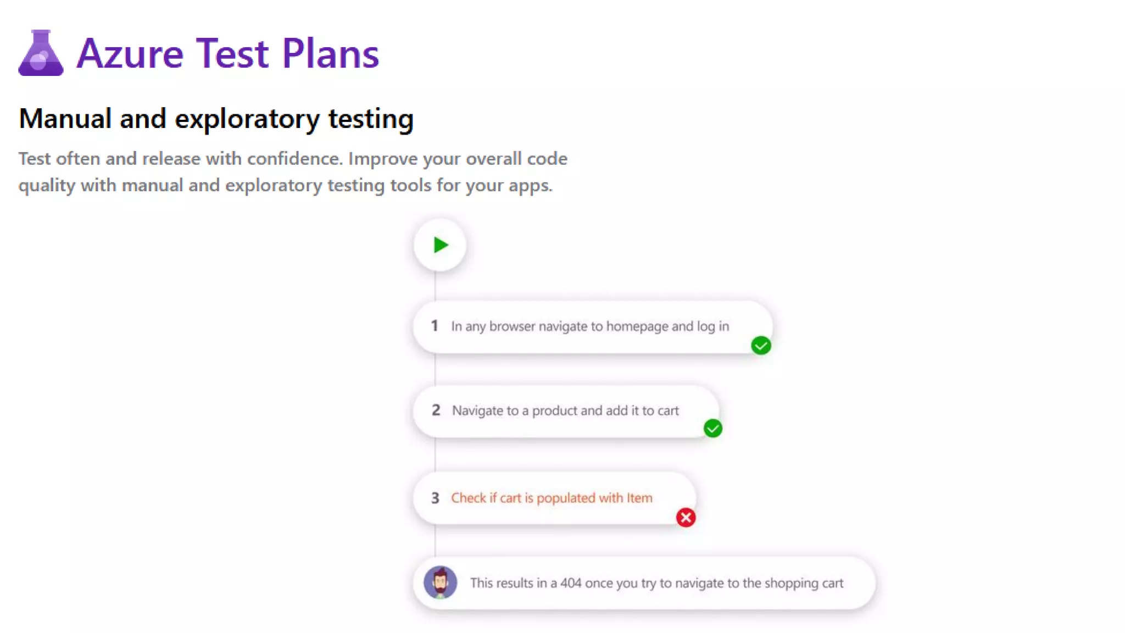Image resolution: width=1125 pixels, height=633 pixels.
Task: Click the bearded user avatar in comment
Action: tap(440, 582)
